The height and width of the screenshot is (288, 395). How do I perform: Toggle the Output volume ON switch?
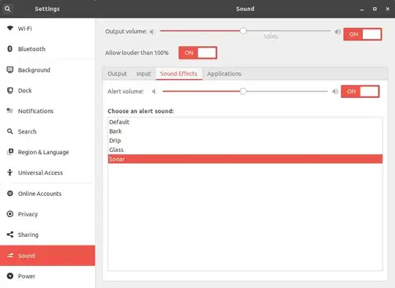click(363, 34)
